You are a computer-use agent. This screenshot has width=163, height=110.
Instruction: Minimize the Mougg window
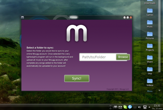click(x=124, y=17)
